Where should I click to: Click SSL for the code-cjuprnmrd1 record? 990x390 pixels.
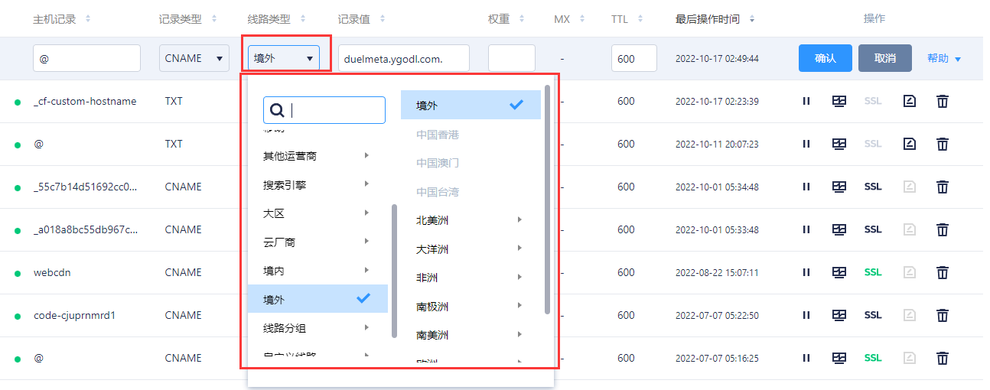[x=873, y=315]
